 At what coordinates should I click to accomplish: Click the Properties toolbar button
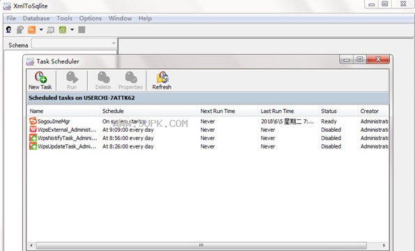[x=130, y=80]
